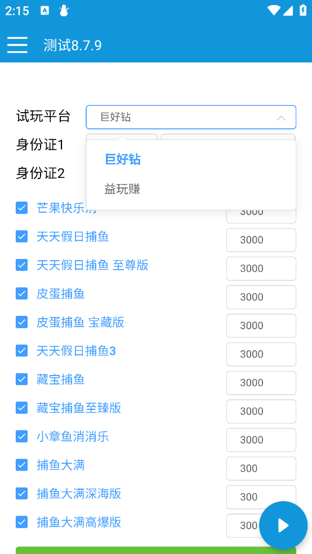Click the 试玩平台 combo box field
312x554 pixels.
[191, 117]
